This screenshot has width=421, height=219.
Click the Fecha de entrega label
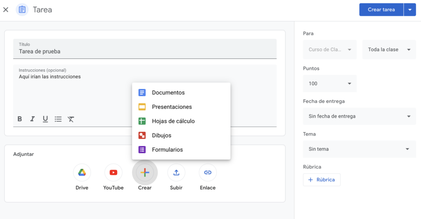324,101
